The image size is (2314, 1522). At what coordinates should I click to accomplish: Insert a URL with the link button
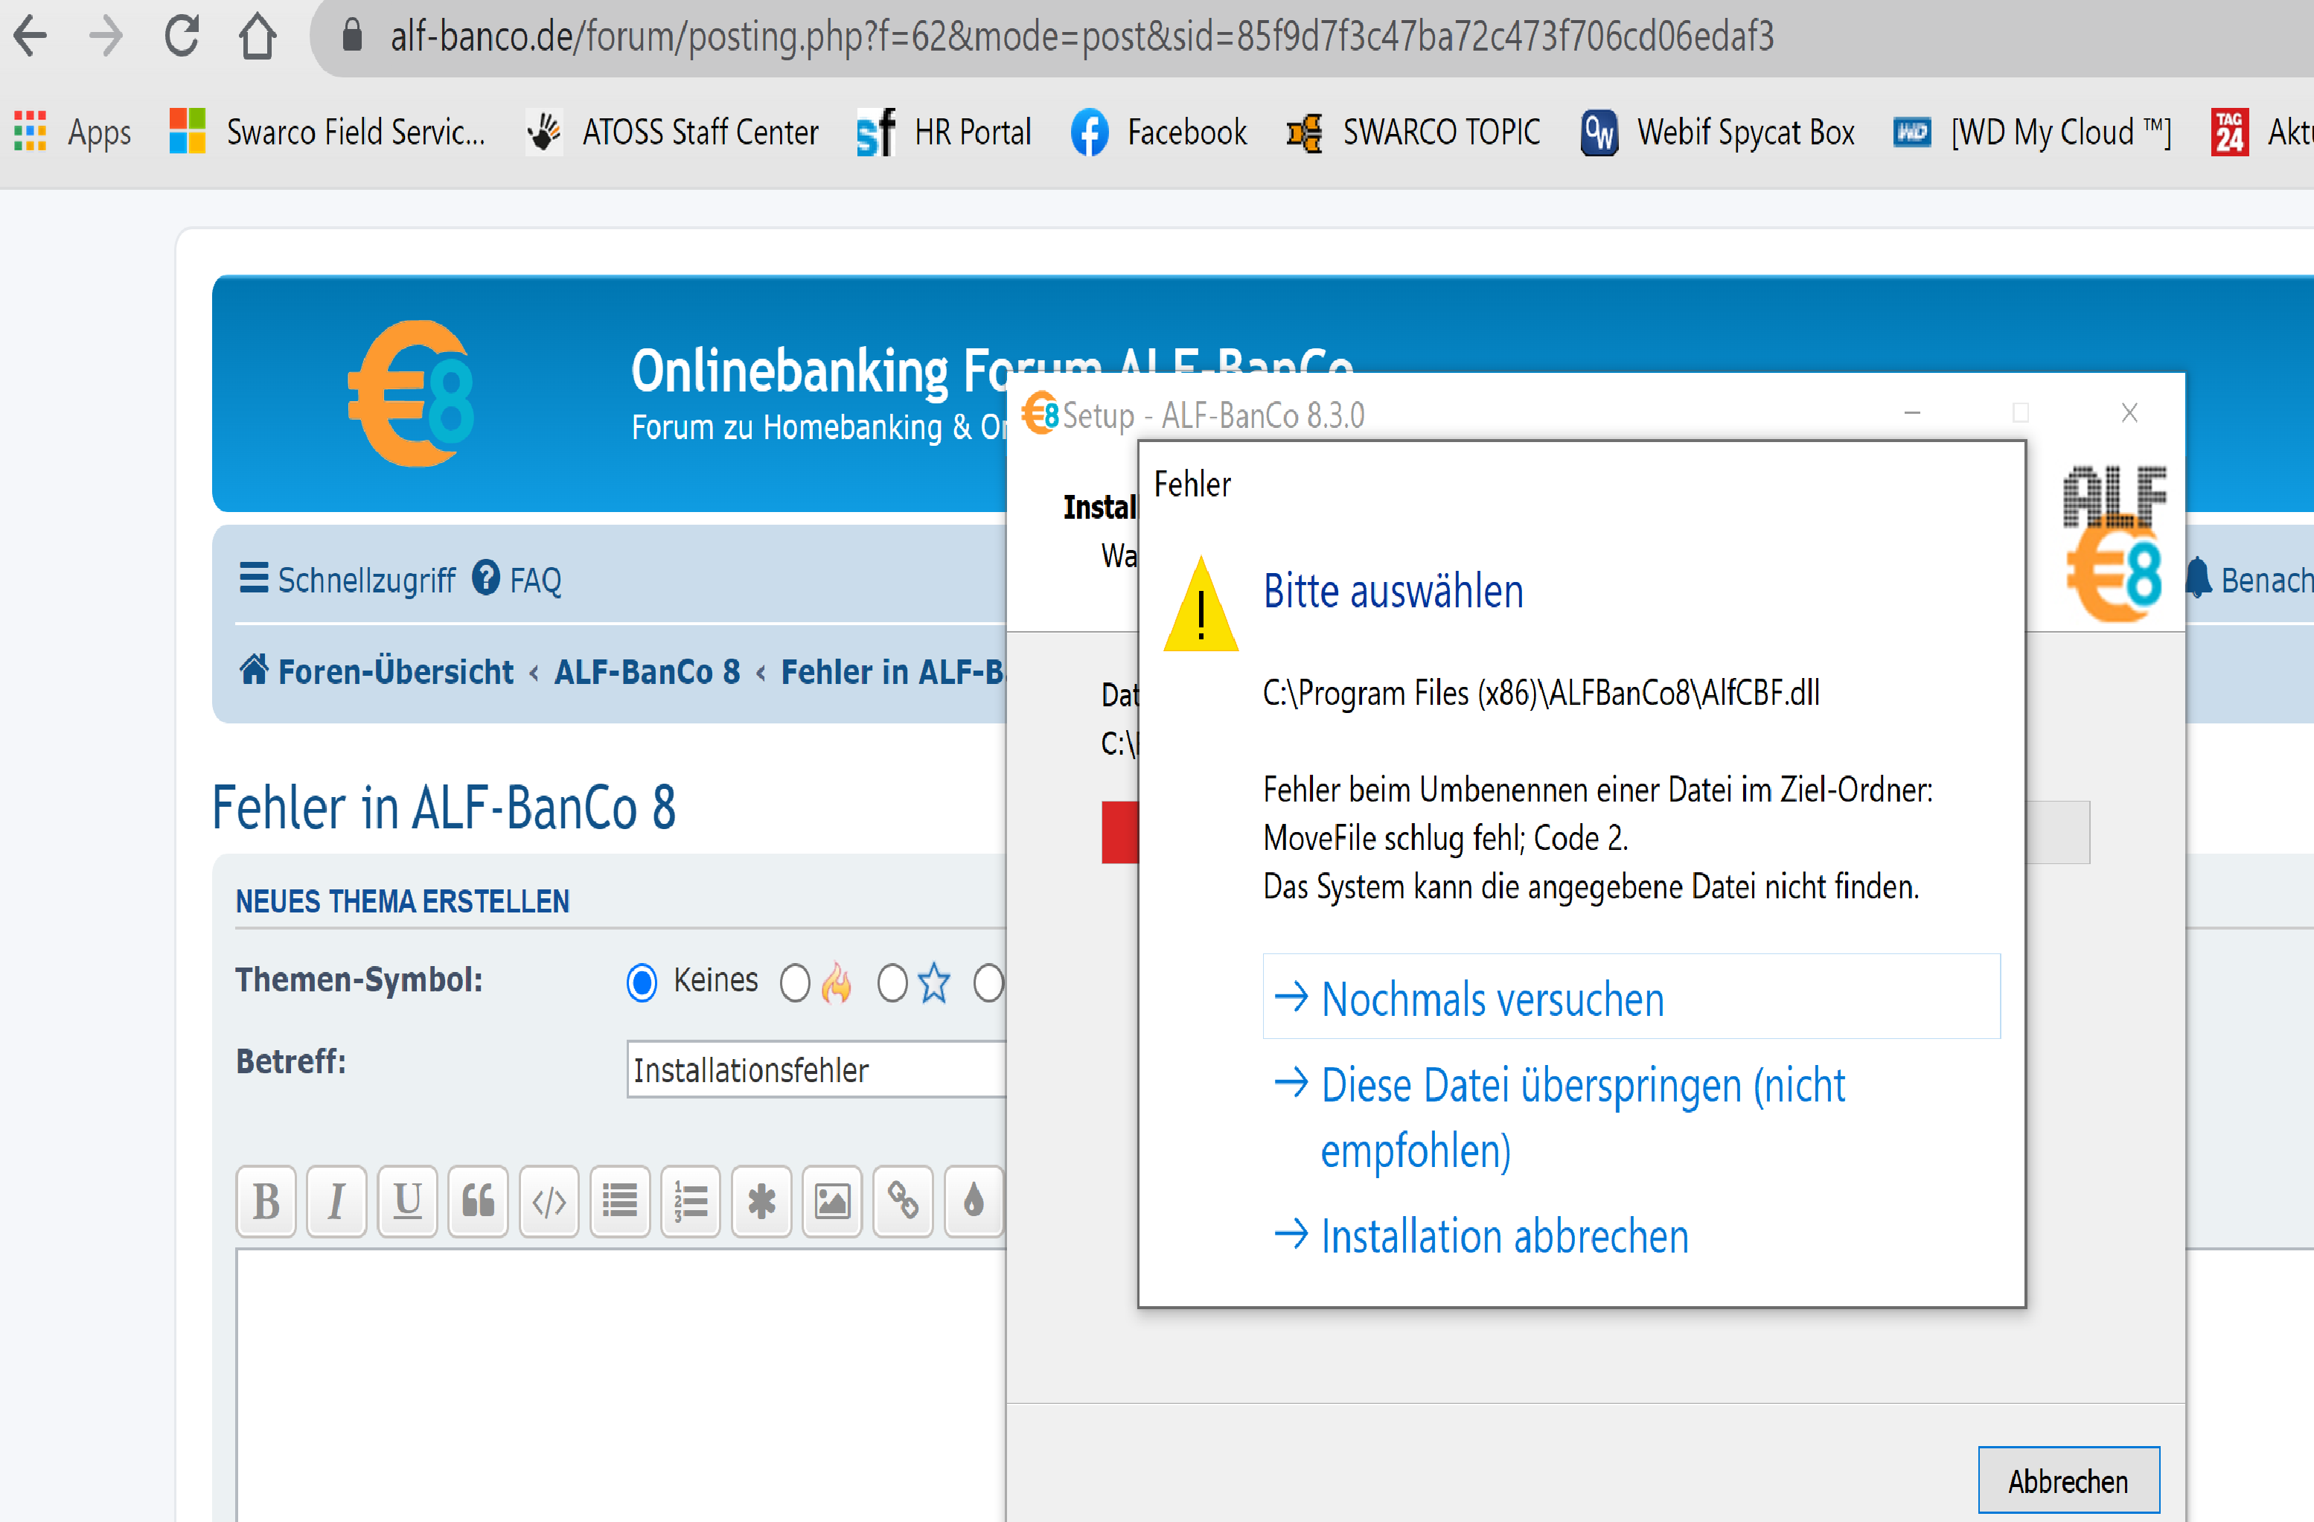[902, 1201]
